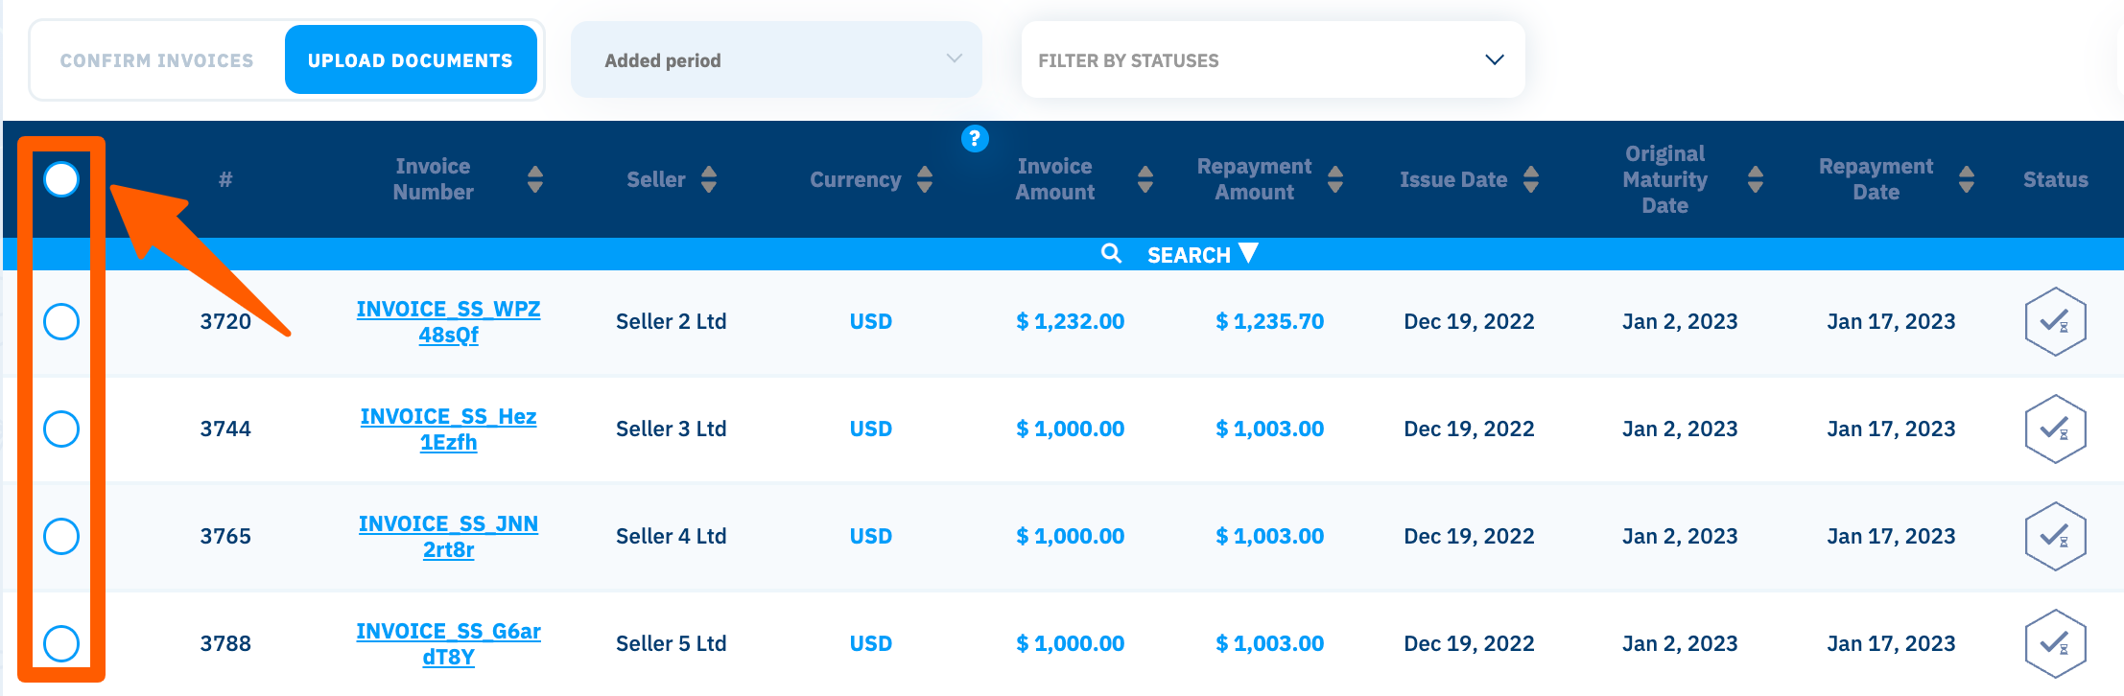This screenshot has width=2124, height=696.
Task: Sort by Invoice Number column arrows
Action: [535, 179]
